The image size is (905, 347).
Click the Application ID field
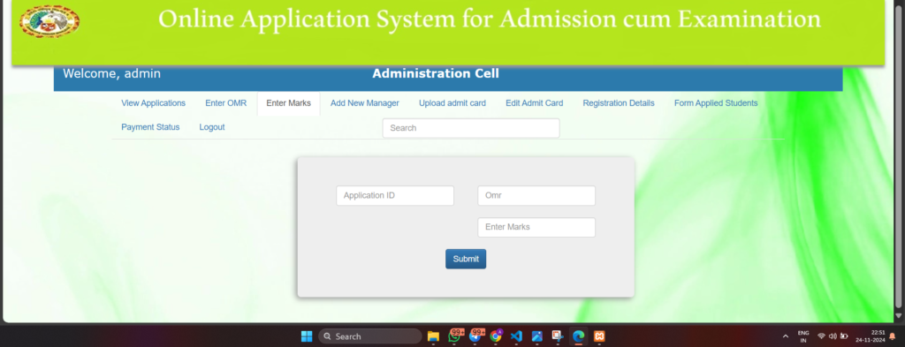tap(395, 195)
